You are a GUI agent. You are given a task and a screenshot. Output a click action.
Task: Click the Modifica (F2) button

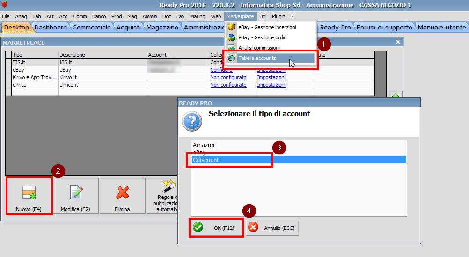76,196
